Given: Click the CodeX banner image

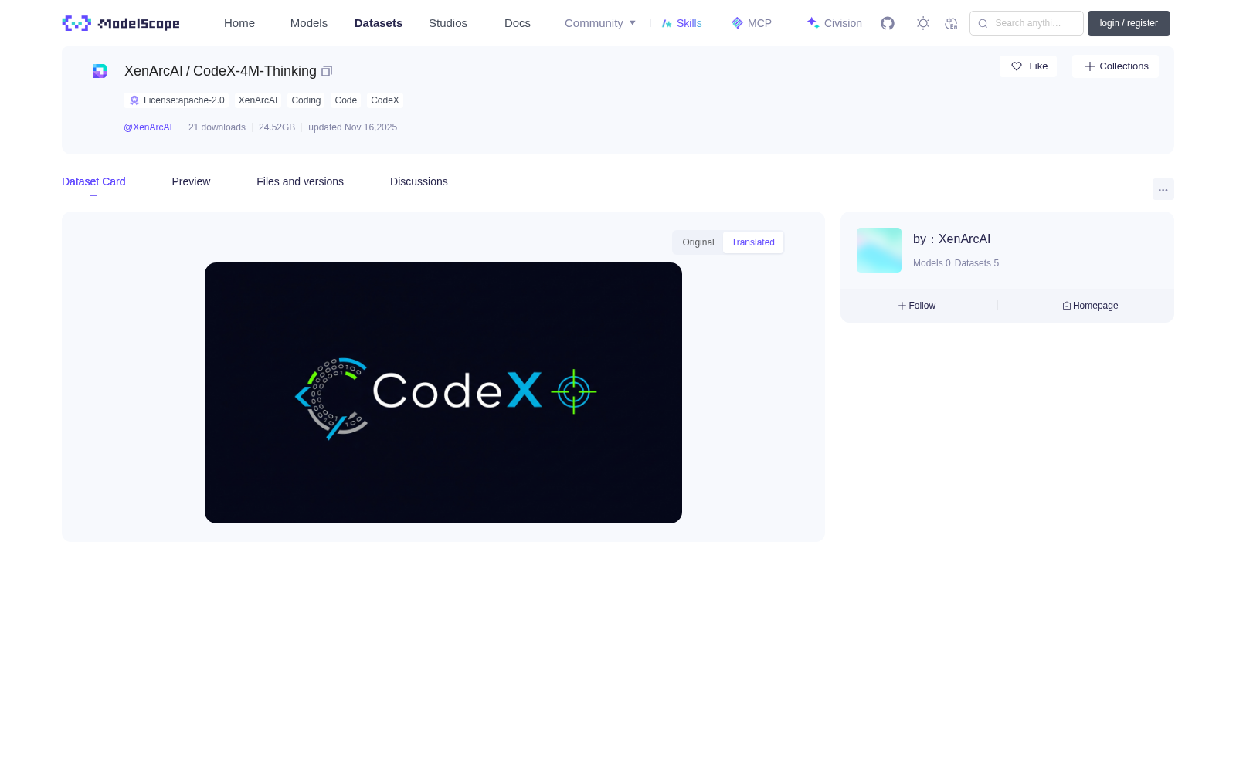Looking at the screenshot, I should pyautogui.click(x=443, y=393).
